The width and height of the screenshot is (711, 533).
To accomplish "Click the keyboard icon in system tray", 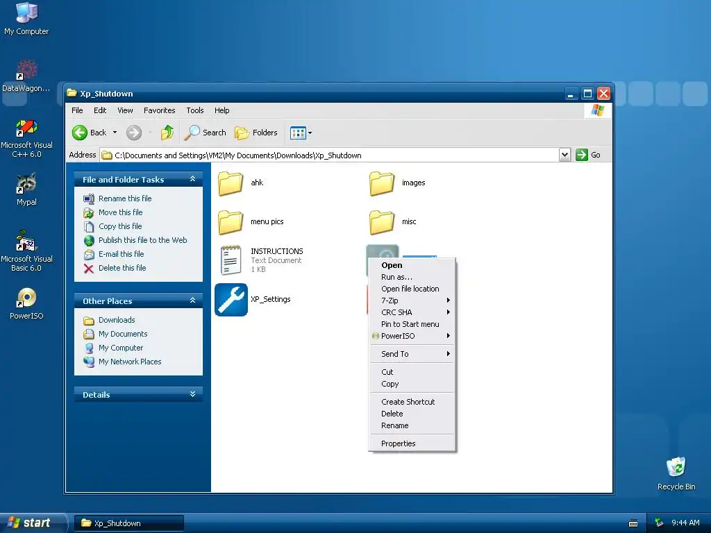I will [x=633, y=523].
